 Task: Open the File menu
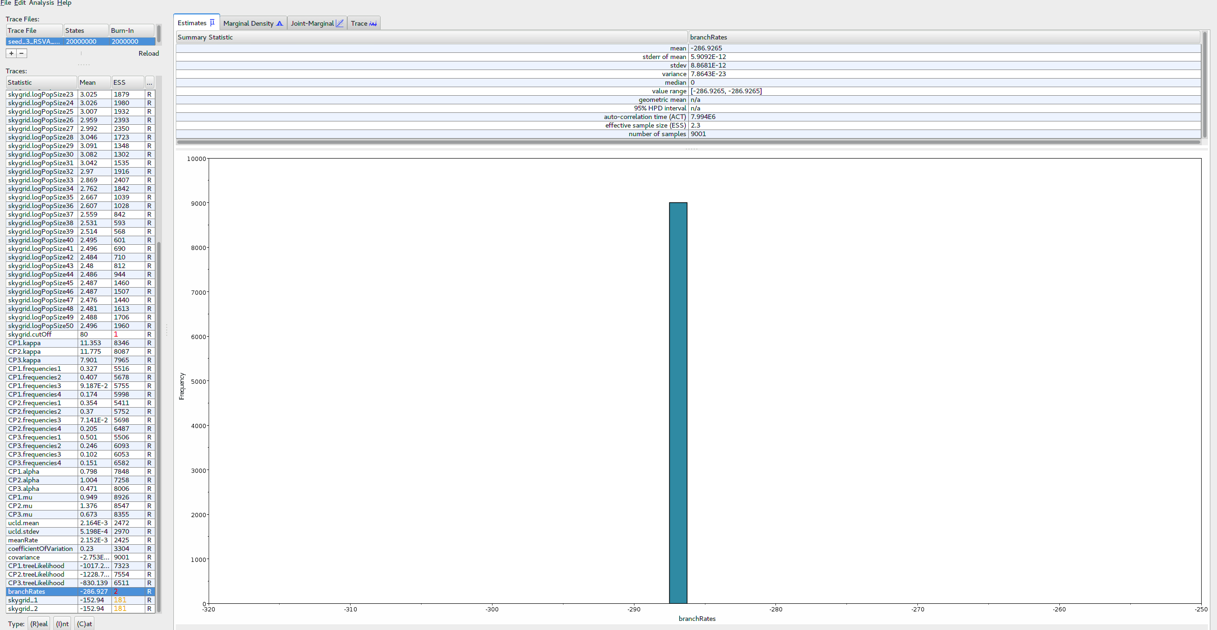(x=5, y=3)
